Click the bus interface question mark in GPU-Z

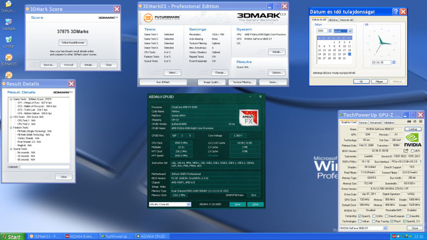click(421, 162)
